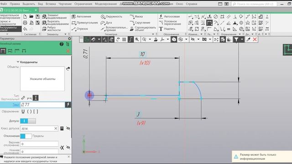Screen dimensions: 292x164
Task: Click the command search field
Action: point(254,4)
